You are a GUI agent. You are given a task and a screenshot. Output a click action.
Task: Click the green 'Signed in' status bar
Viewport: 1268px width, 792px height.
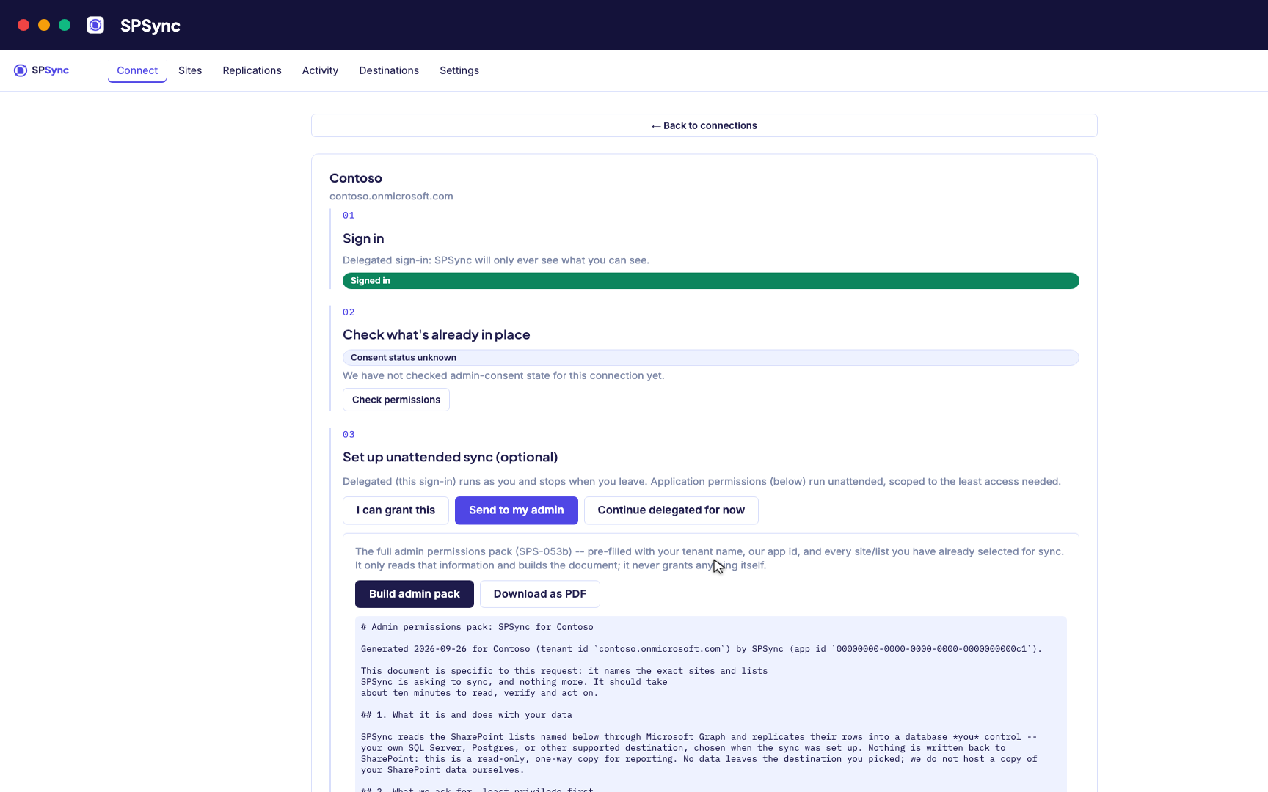711,281
